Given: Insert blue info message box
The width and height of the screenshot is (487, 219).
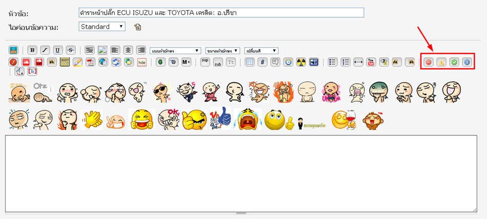Looking at the screenshot, I should [467, 62].
